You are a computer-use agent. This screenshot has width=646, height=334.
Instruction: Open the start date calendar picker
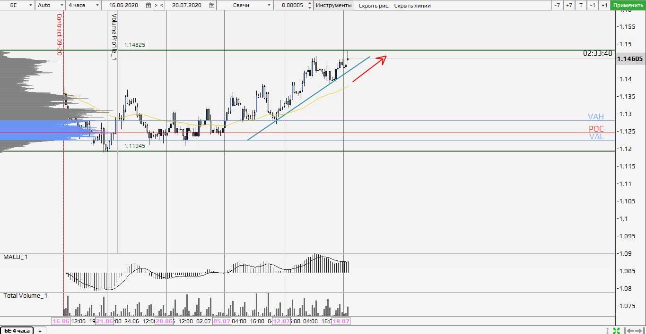pos(148,5)
